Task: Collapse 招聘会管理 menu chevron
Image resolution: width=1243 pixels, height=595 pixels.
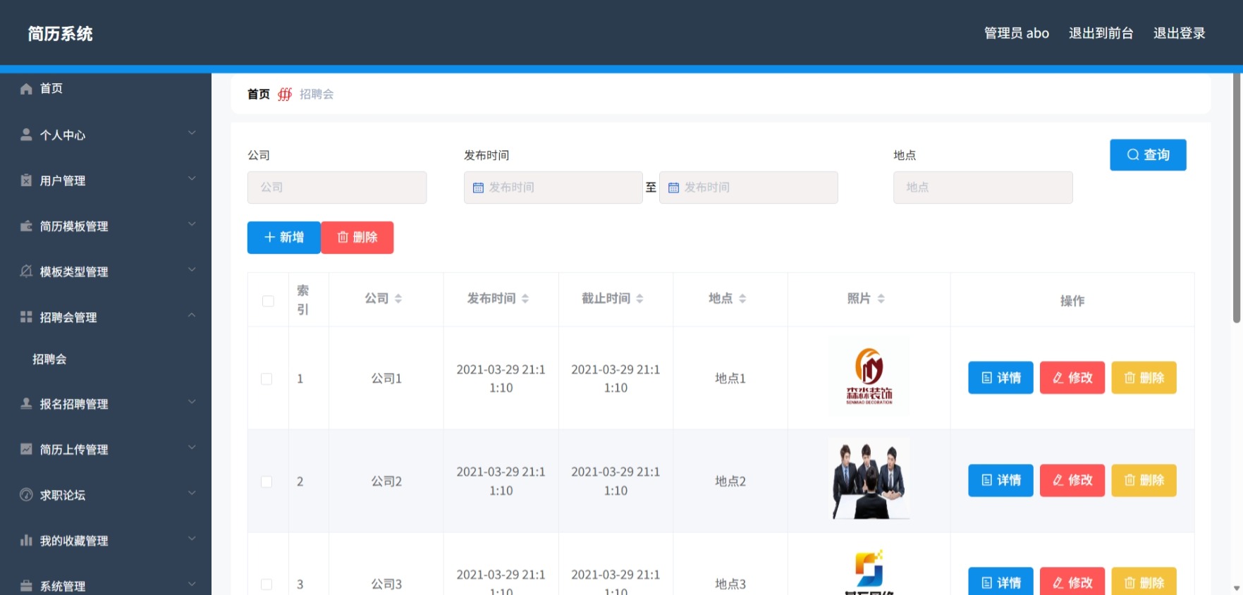Action: [x=192, y=315]
